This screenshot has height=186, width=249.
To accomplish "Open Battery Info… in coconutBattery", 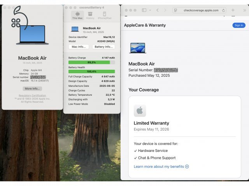I will (x=103, y=47).
